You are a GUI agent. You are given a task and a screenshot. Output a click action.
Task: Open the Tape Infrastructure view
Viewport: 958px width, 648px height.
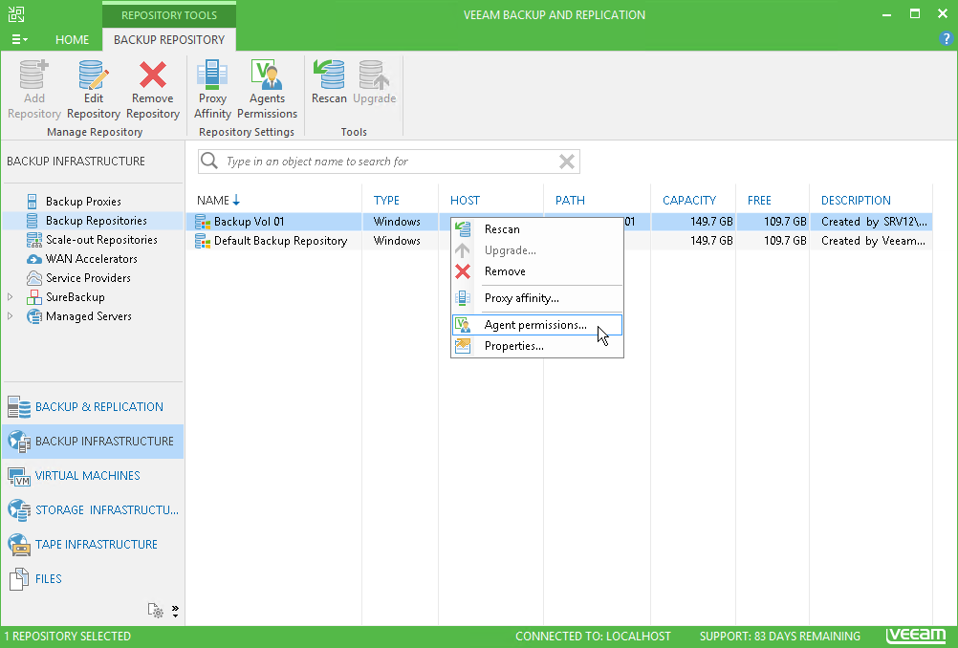point(92,544)
